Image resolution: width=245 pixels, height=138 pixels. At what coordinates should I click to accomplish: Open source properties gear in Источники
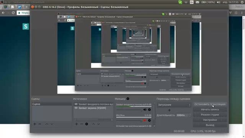tap(87, 124)
